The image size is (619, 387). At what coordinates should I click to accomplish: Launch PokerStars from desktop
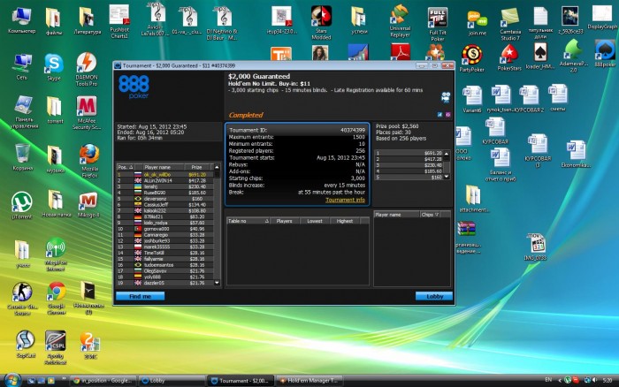click(x=509, y=53)
